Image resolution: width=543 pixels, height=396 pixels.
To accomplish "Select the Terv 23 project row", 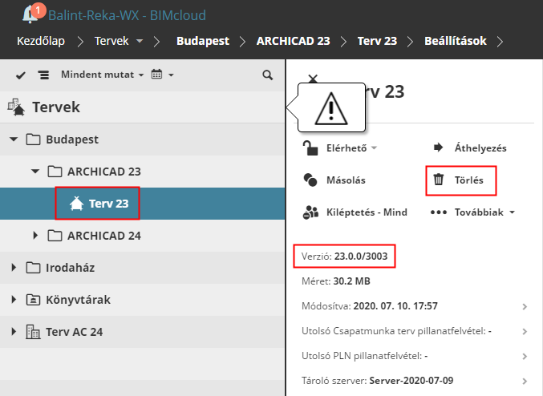I will 142,204.
